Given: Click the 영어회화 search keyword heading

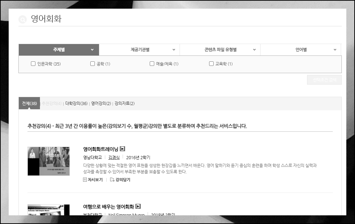Looking at the screenshot, I should point(46,19).
